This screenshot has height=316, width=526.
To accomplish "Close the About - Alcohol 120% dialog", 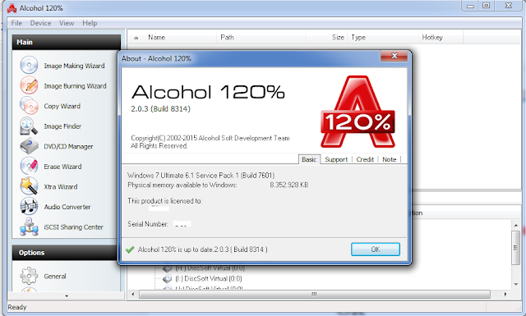I will 394,56.
